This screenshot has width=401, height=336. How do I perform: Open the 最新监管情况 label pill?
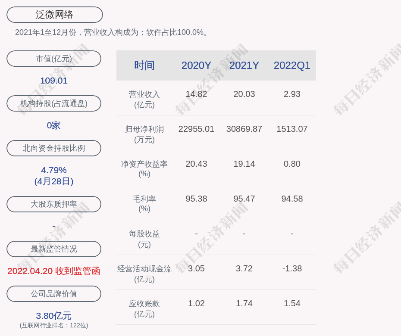point(54,249)
